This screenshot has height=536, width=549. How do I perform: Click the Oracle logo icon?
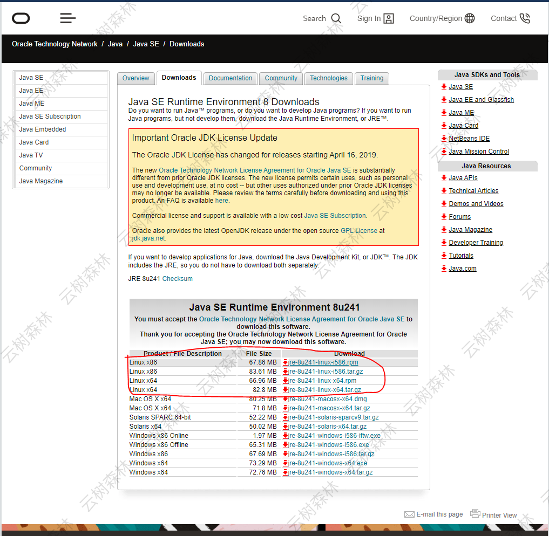coord(21,18)
